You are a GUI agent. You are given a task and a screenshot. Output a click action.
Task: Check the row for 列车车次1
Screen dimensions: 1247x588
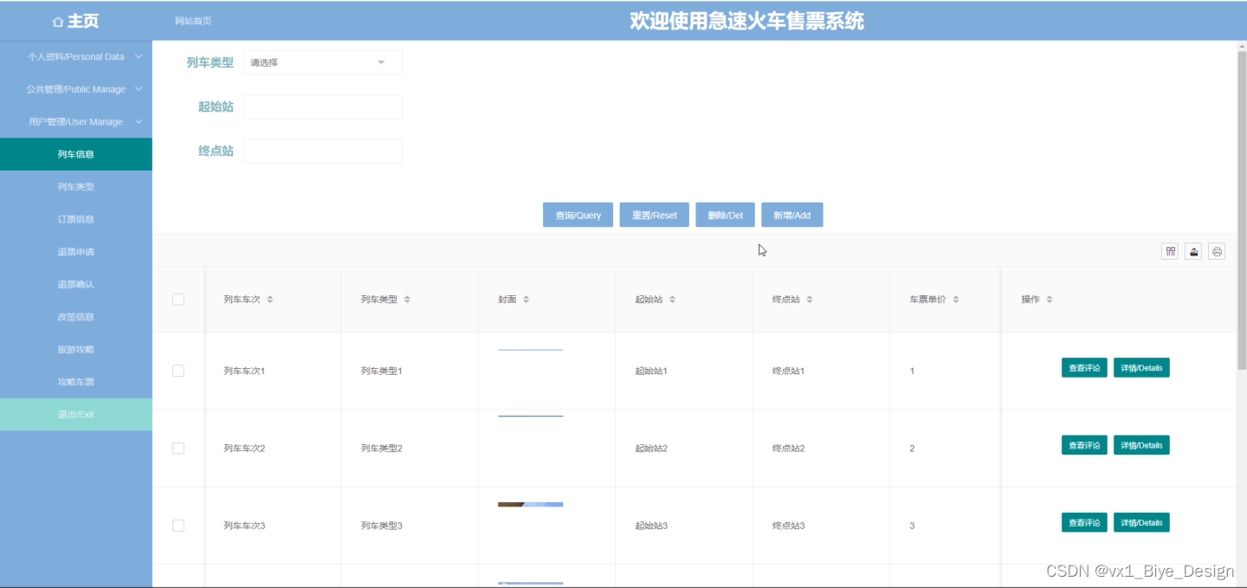point(178,371)
